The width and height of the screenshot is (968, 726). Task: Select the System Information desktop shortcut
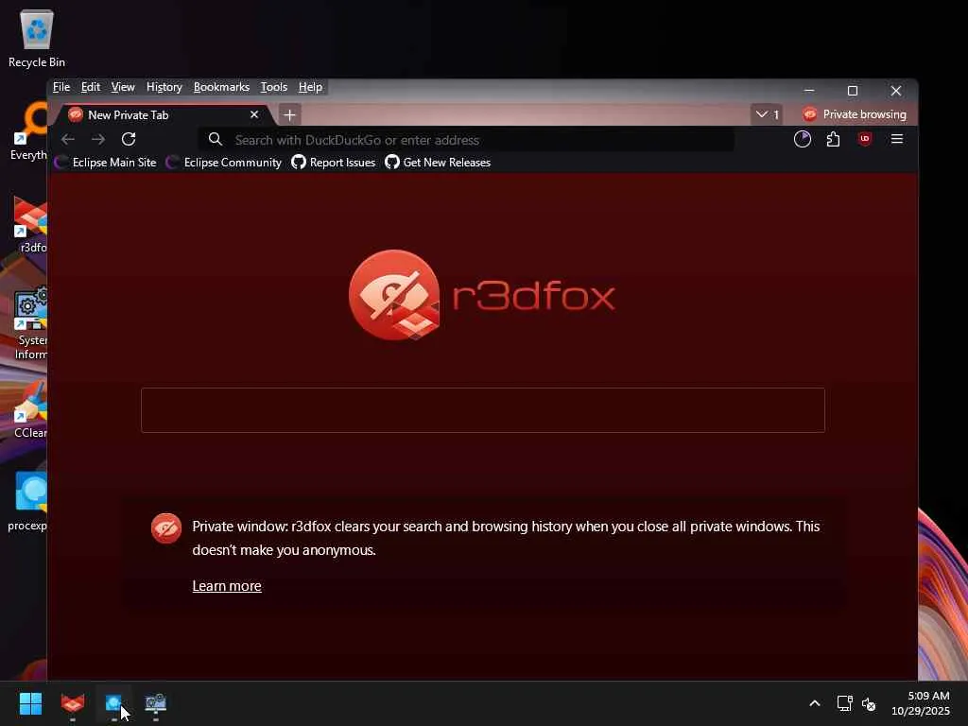point(30,324)
